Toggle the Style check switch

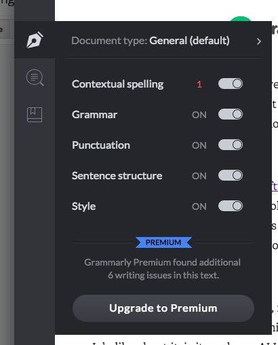coord(231,206)
